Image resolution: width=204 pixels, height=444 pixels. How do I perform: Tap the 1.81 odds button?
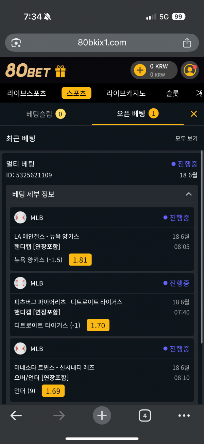(x=80, y=260)
